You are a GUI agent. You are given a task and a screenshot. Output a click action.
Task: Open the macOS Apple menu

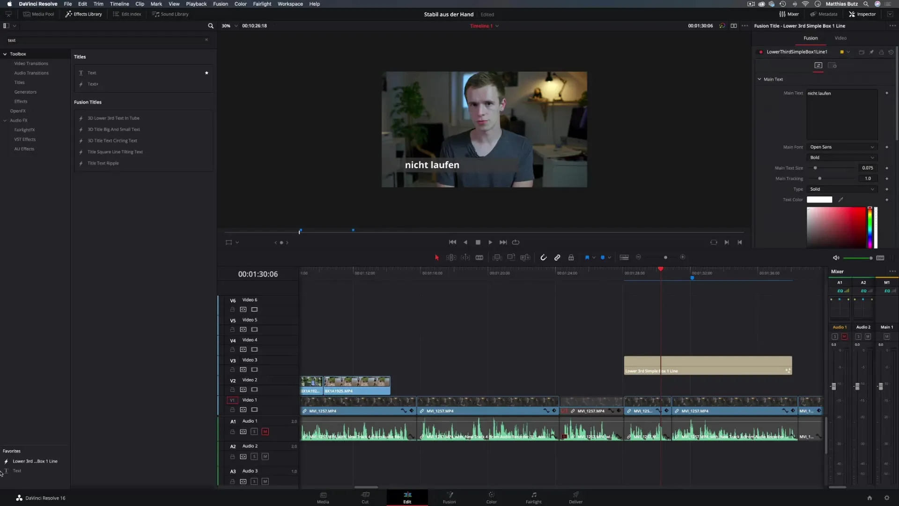pyautogui.click(x=9, y=4)
